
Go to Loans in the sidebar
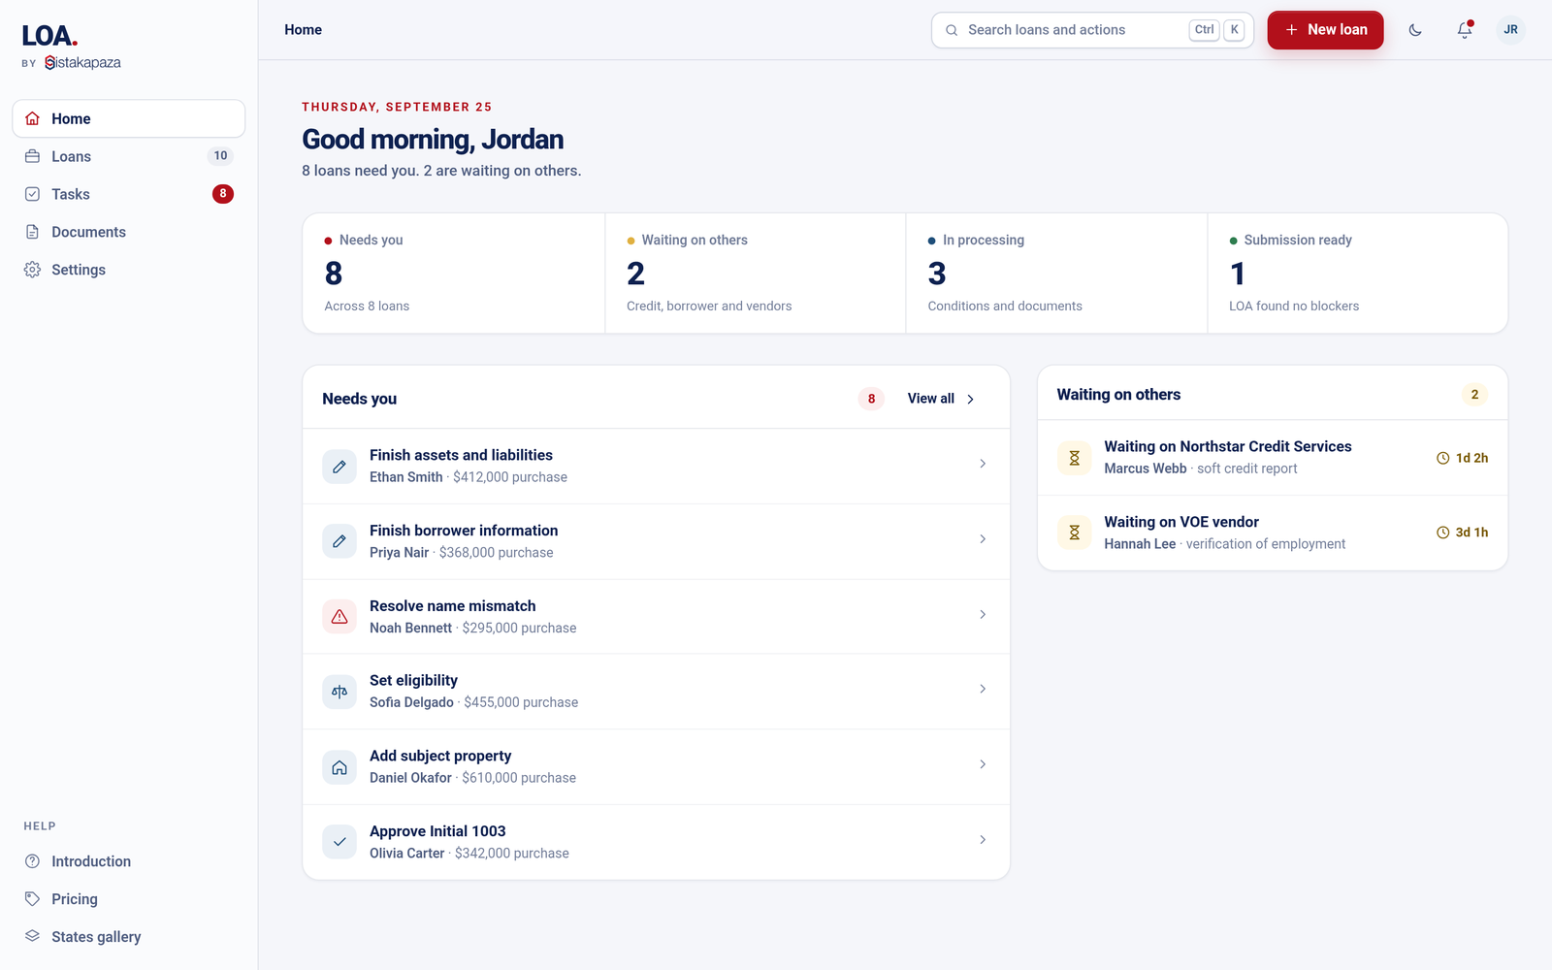(x=128, y=156)
